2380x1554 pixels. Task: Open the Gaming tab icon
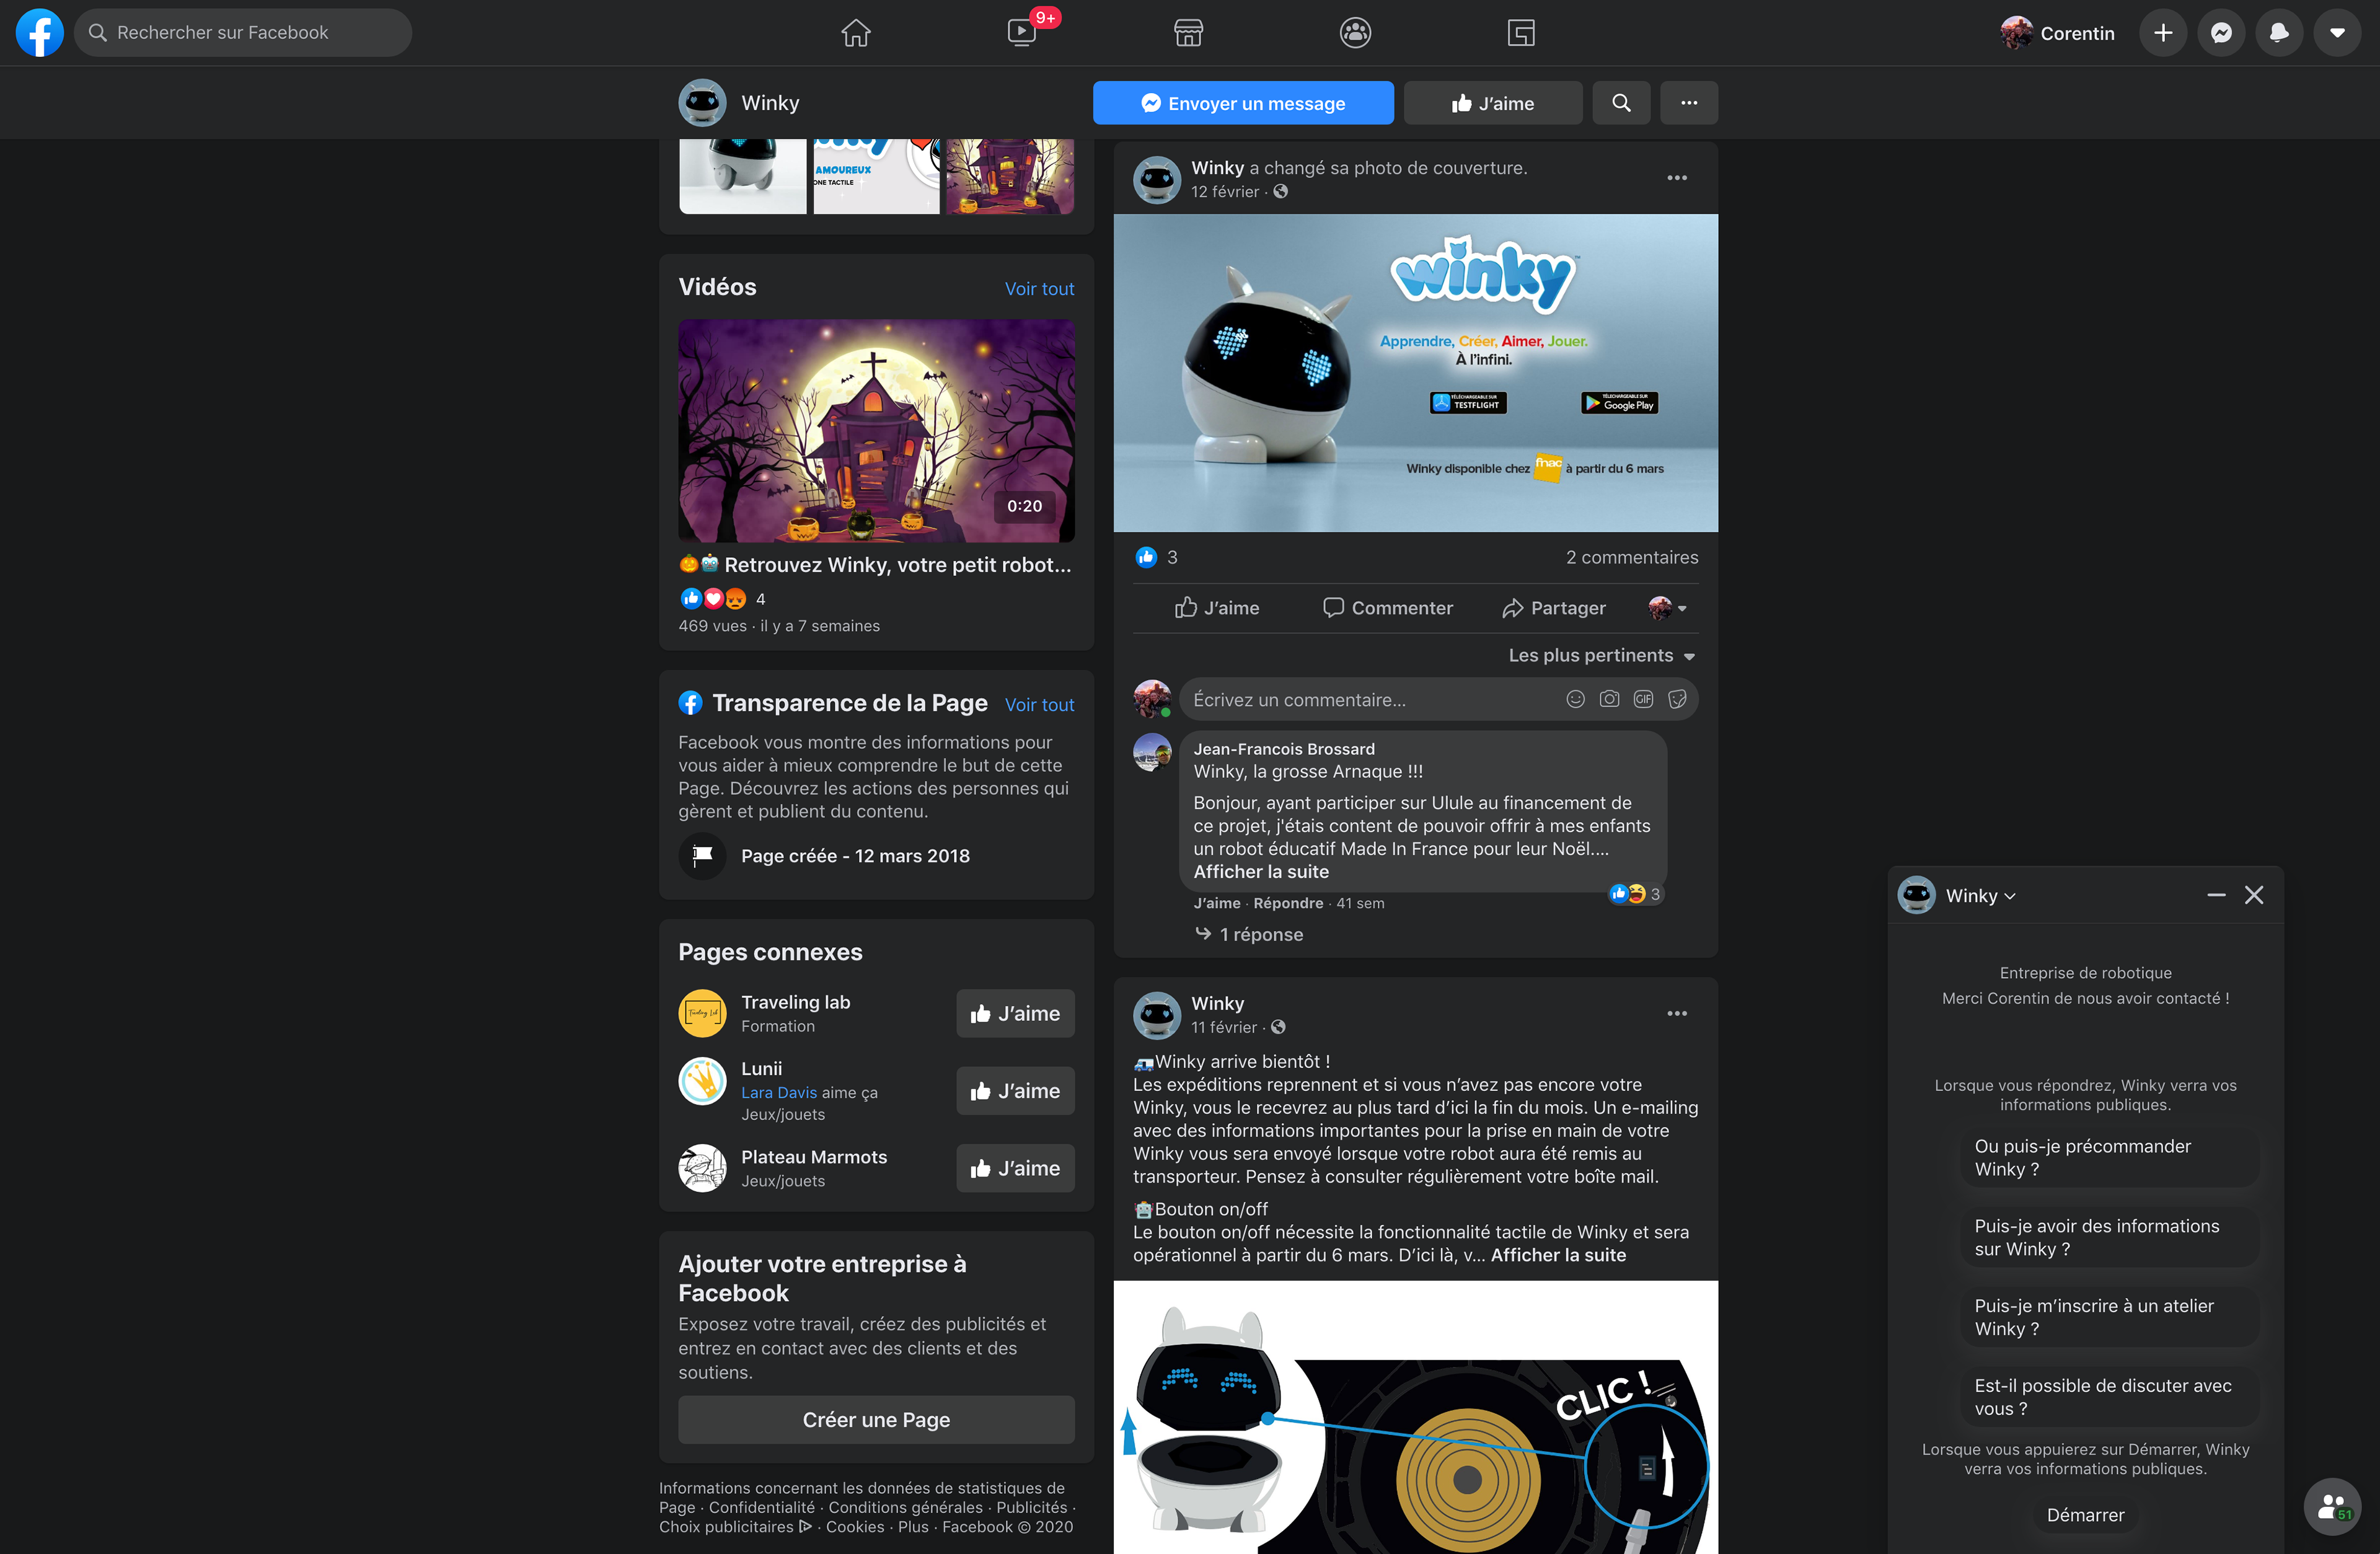coord(1521,33)
